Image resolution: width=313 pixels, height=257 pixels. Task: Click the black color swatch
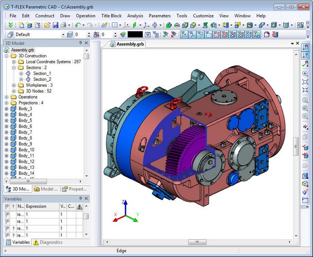(x=135, y=34)
